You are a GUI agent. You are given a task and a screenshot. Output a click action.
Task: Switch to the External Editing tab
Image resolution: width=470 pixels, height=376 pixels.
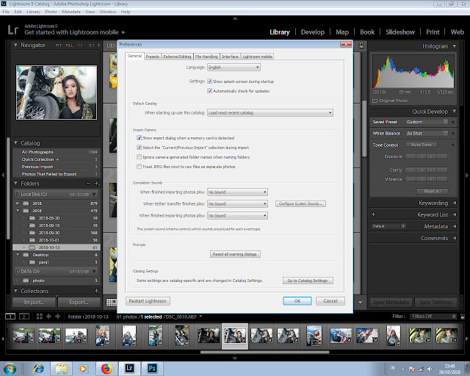point(177,57)
